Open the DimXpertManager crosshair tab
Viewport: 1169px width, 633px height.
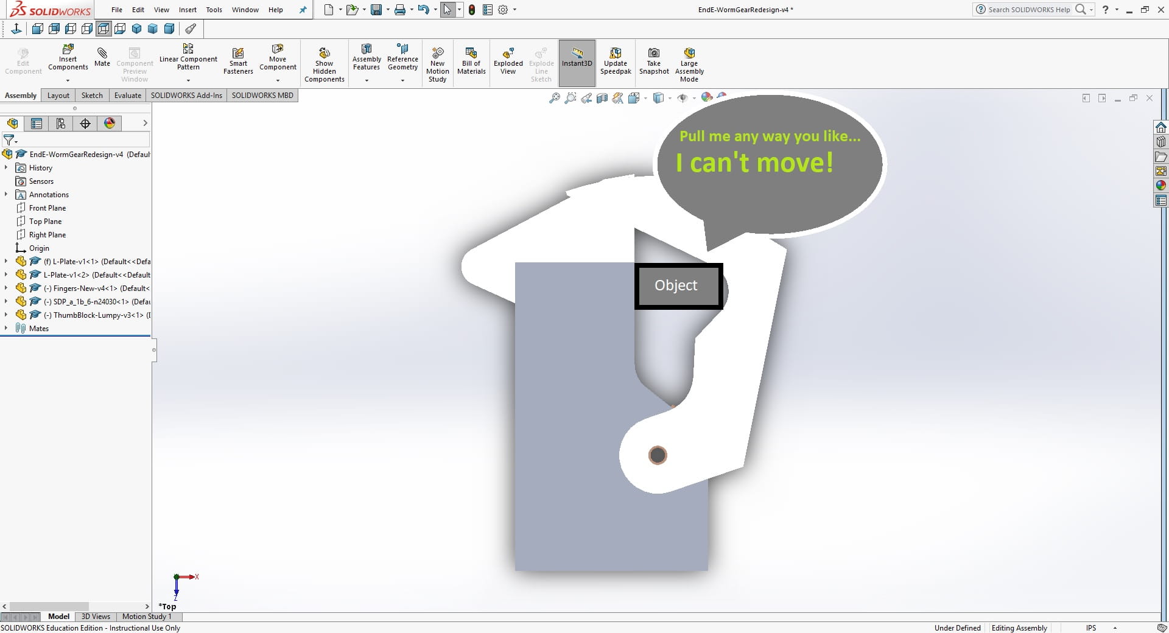coord(85,124)
